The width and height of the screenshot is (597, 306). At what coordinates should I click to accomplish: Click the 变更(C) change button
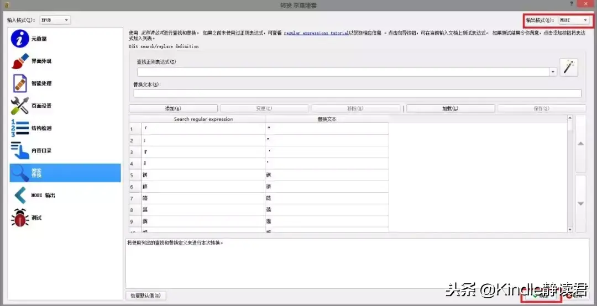point(264,108)
